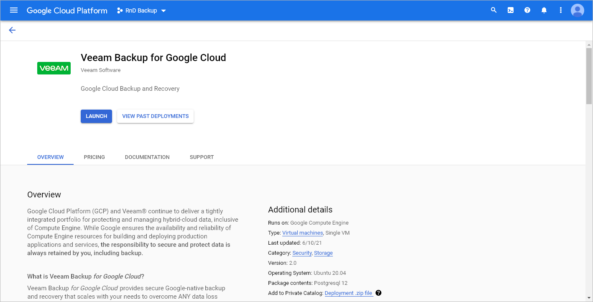Click the Veeam logo thumbnail
This screenshot has width=593, height=302.
pos(54,68)
